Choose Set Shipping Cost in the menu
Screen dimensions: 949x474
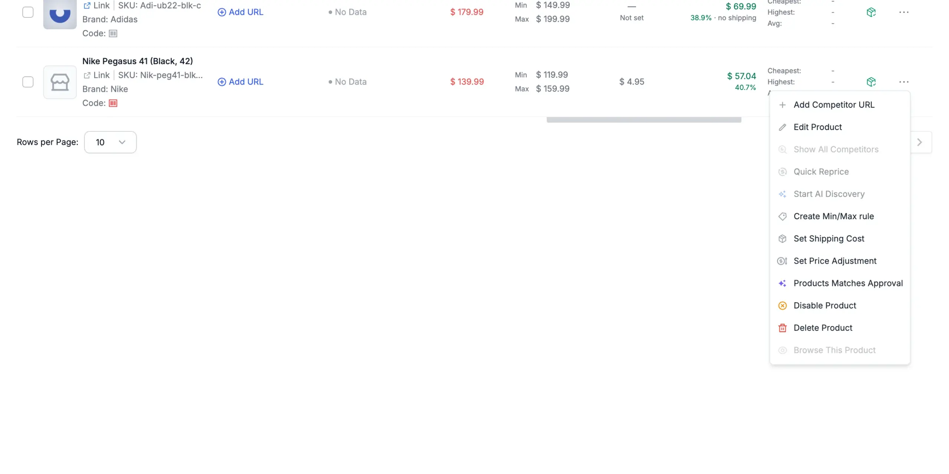point(840,238)
